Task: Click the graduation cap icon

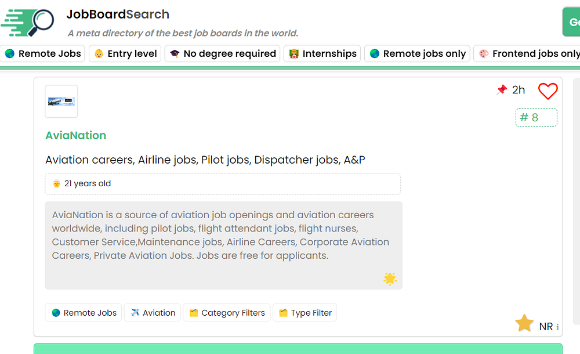Action: (175, 54)
